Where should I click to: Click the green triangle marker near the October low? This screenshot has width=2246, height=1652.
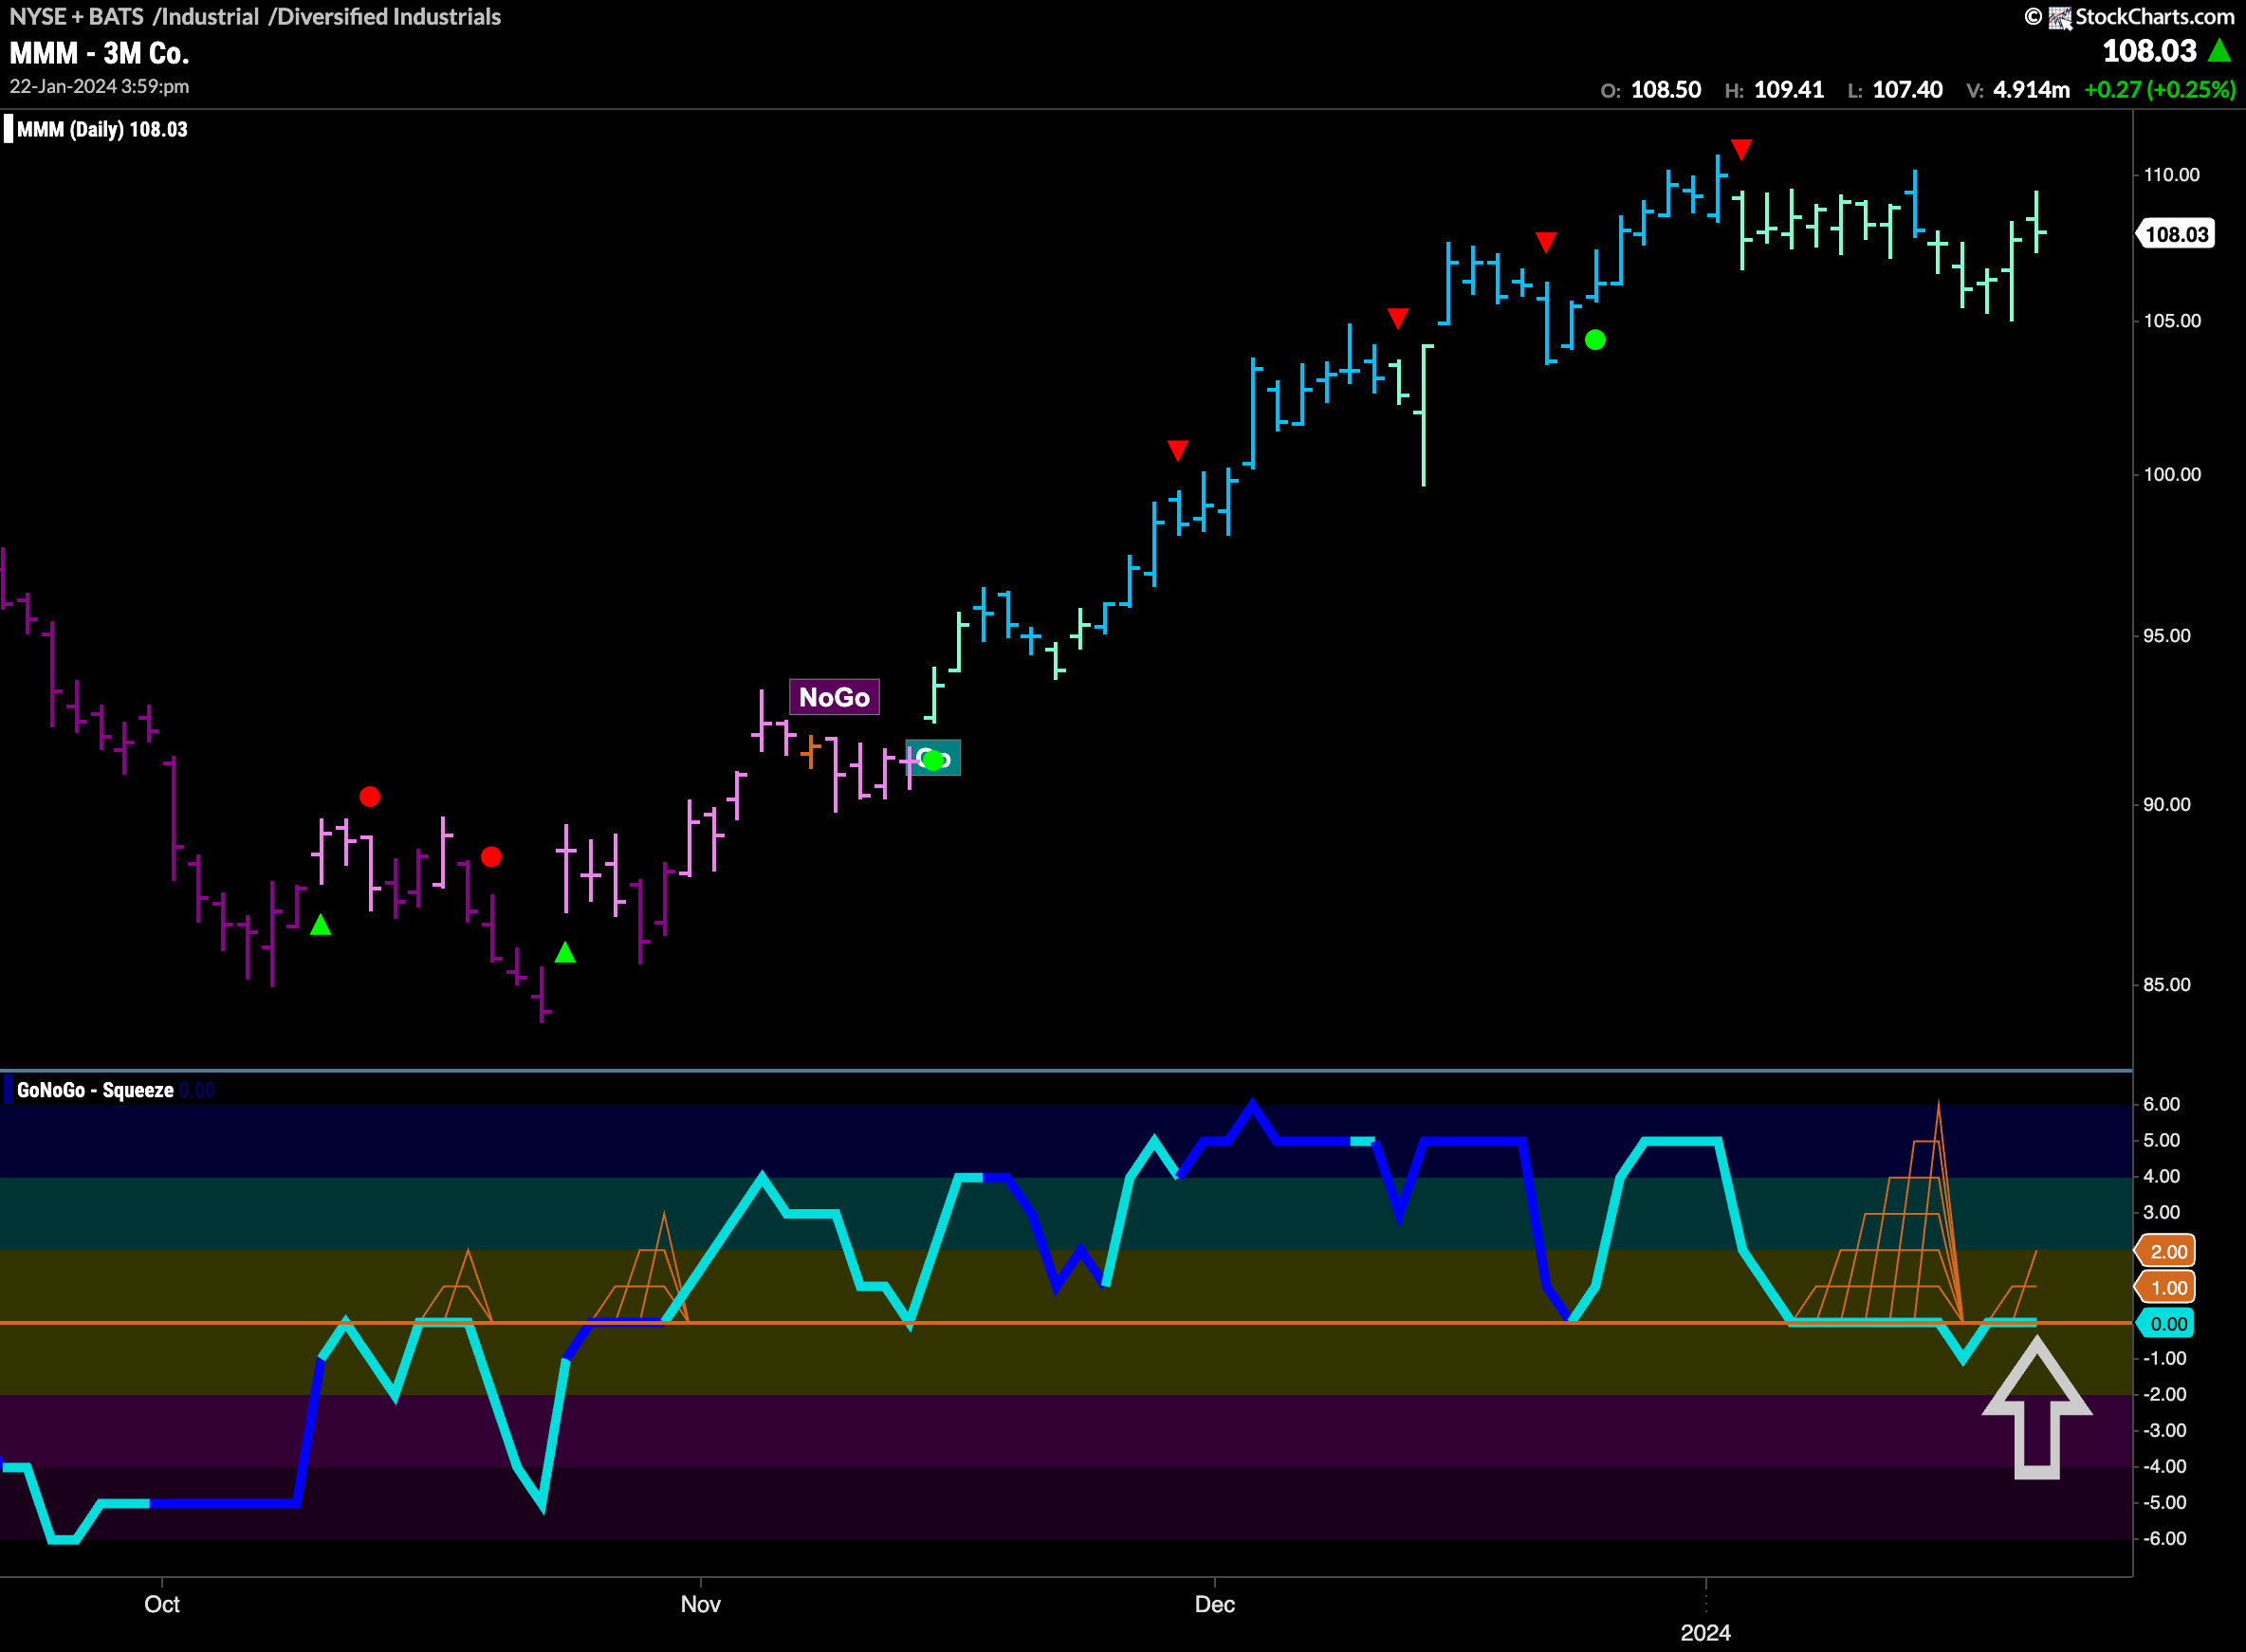565,952
